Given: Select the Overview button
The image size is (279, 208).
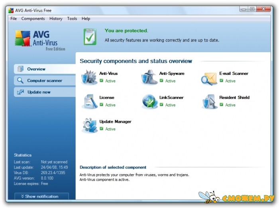Looking at the screenshot, I should [45, 69].
